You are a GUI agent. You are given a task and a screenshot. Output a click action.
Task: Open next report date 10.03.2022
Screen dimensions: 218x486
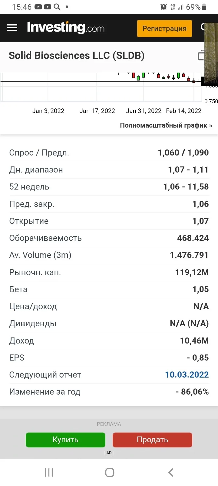pos(187,375)
